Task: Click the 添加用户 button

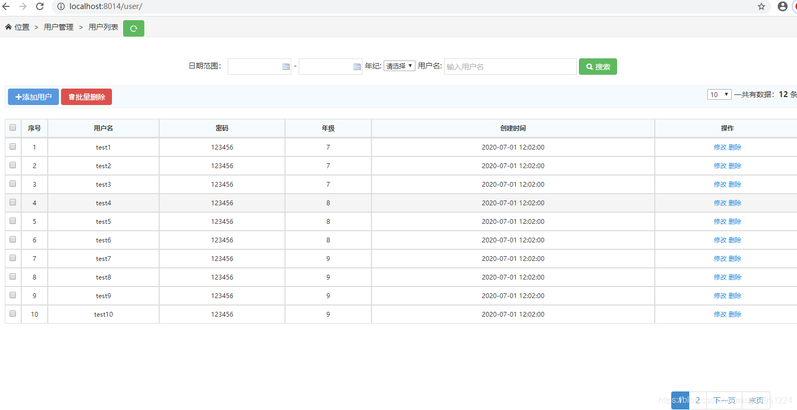Action: (33, 97)
